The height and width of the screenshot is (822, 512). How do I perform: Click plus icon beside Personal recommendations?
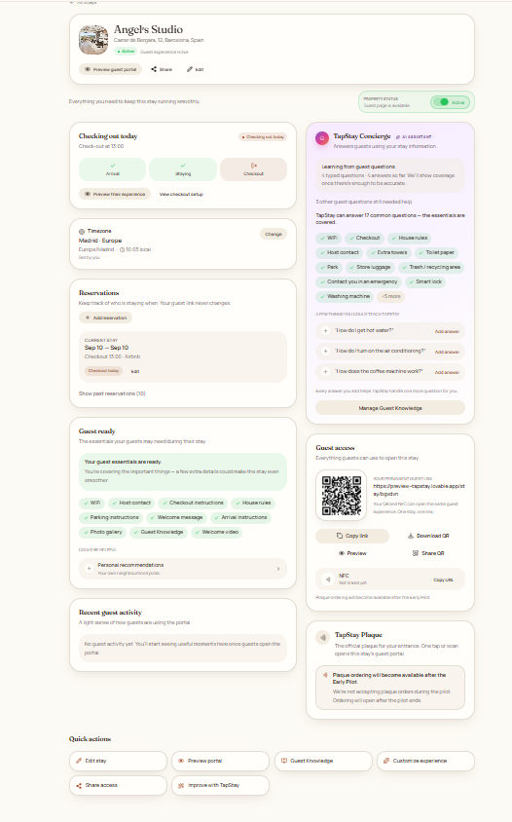click(90, 568)
